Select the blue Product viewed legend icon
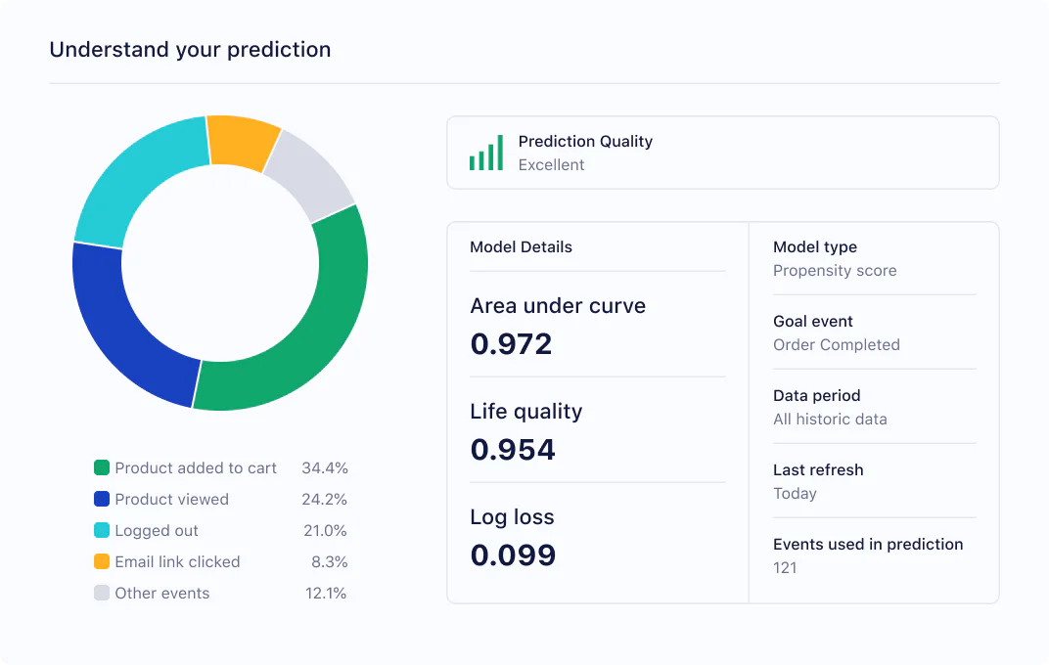The image size is (1049, 665). pyautogui.click(x=102, y=500)
